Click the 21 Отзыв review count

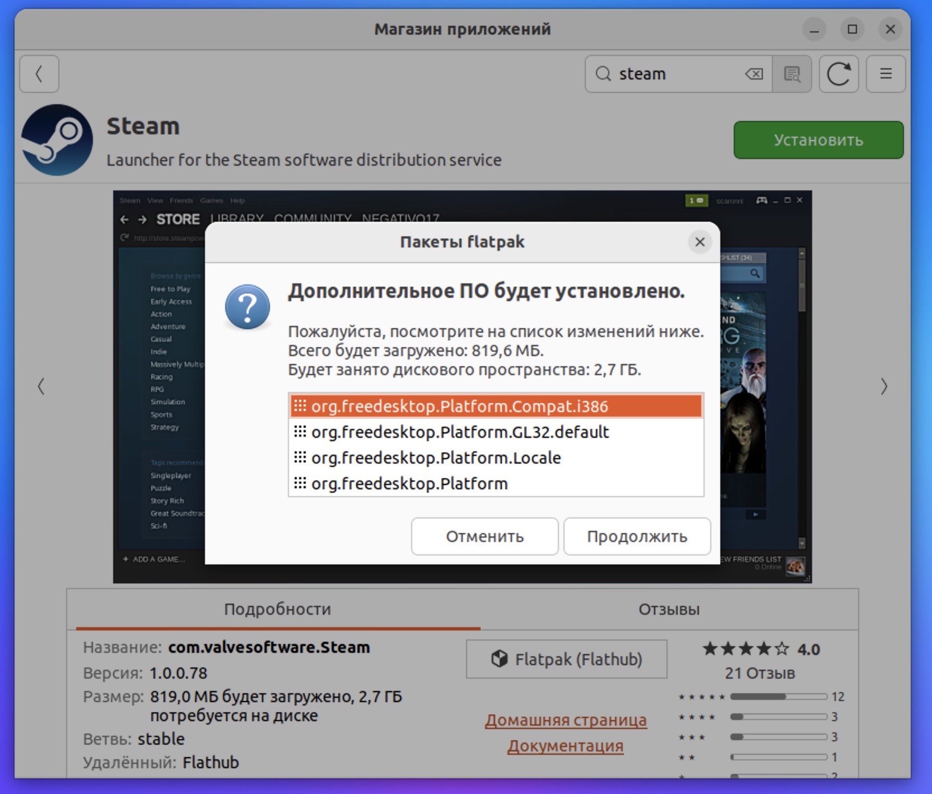[x=760, y=673]
